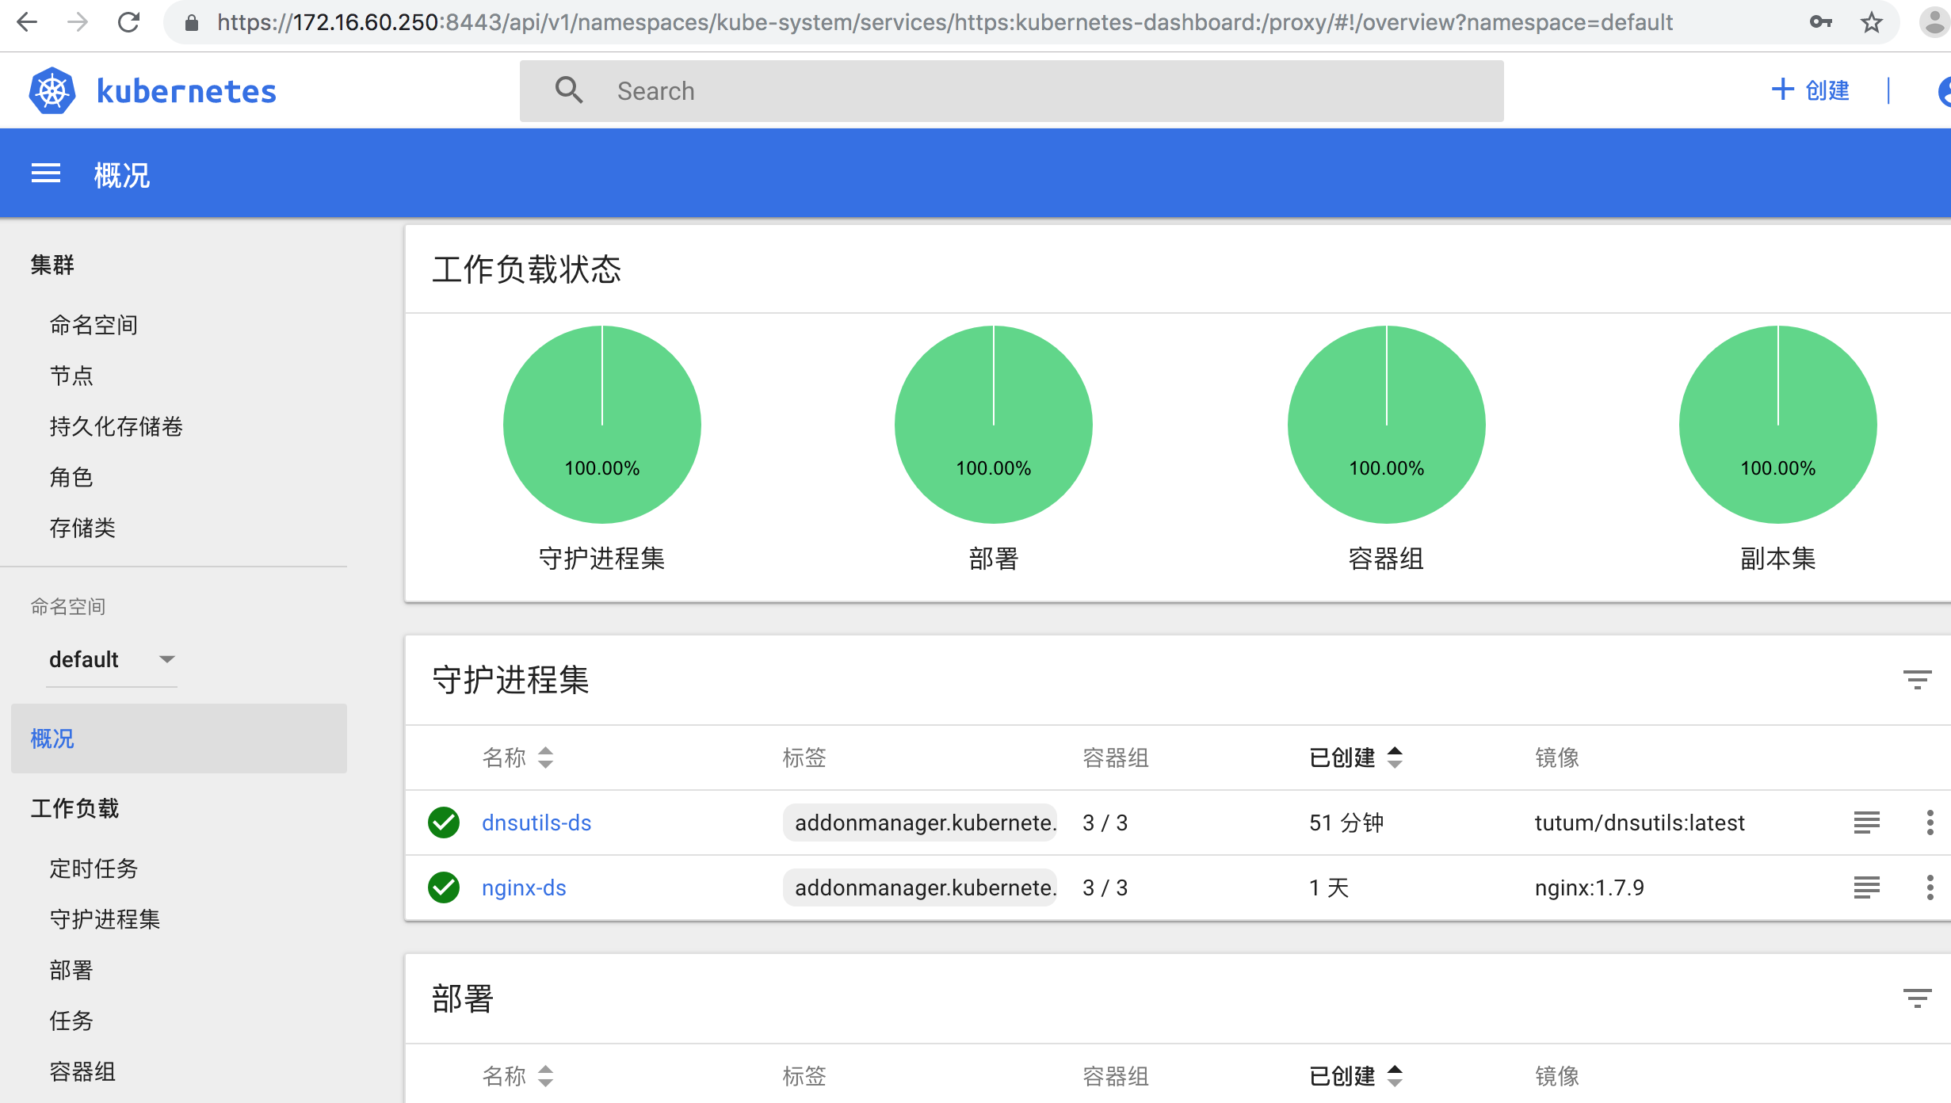Screen dimensions: 1951x1103
Task: Reload the page with refresh icon
Action: (x=128, y=22)
